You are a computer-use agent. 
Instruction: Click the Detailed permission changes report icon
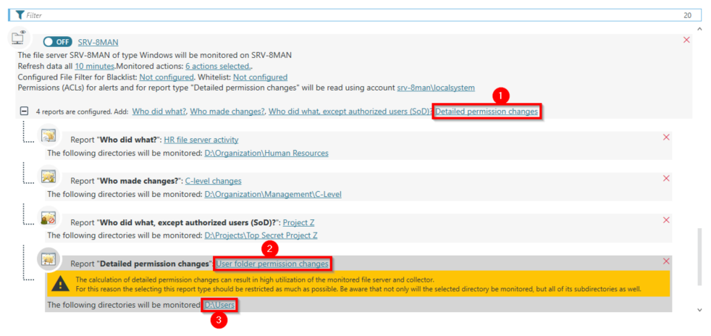coord(49,259)
